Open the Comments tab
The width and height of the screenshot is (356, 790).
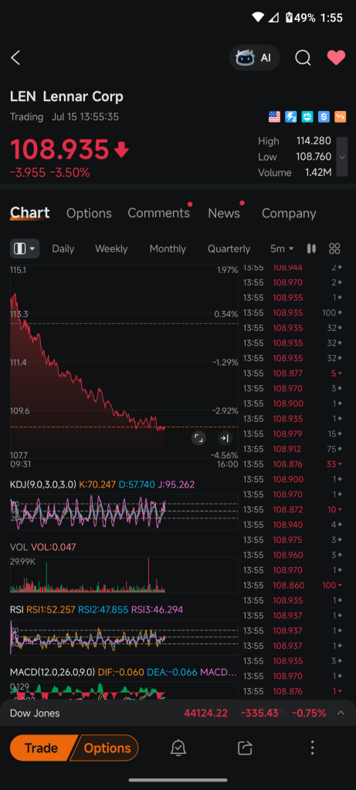pyautogui.click(x=158, y=213)
